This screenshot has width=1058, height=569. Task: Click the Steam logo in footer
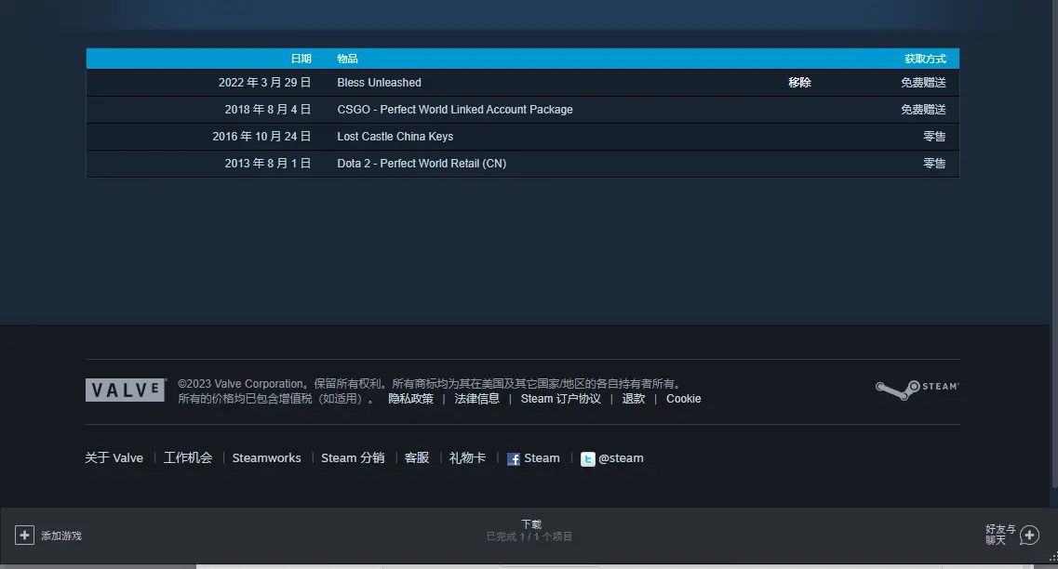click(917, 390)
